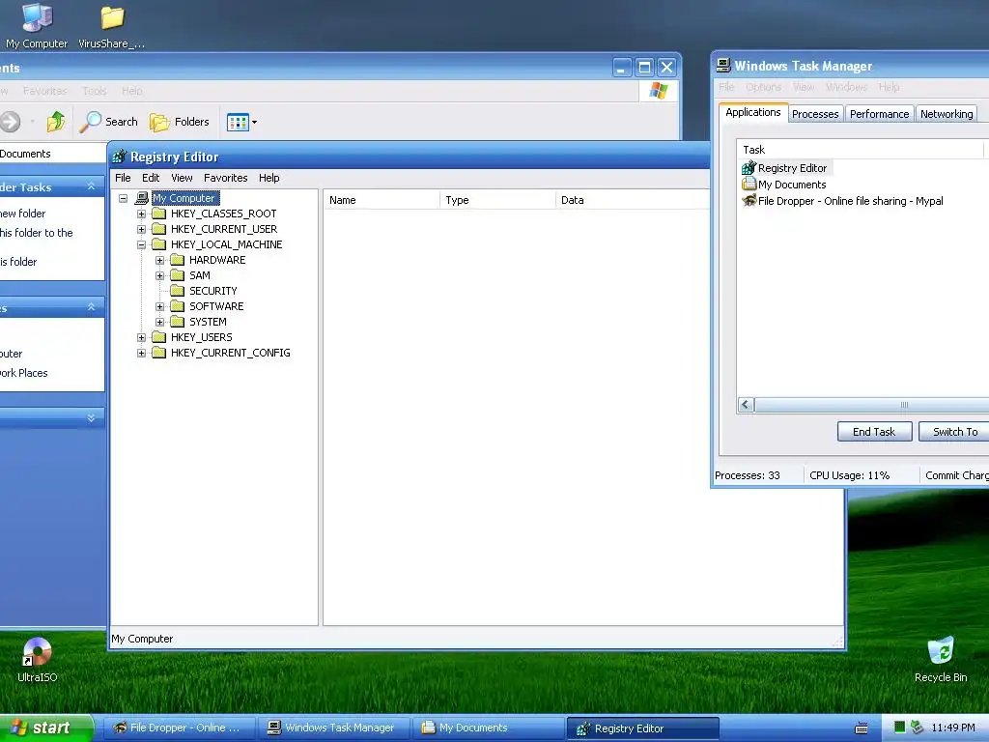The width and height of the screenshot is (989, 742).
Task: Expand the HKEY_CURRENT_USER node
Action: [x=142, y=229]
